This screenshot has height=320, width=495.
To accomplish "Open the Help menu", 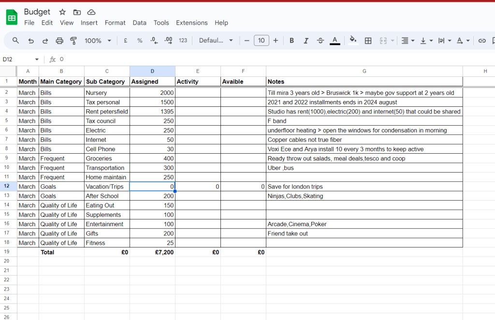I will coord(221,23).
